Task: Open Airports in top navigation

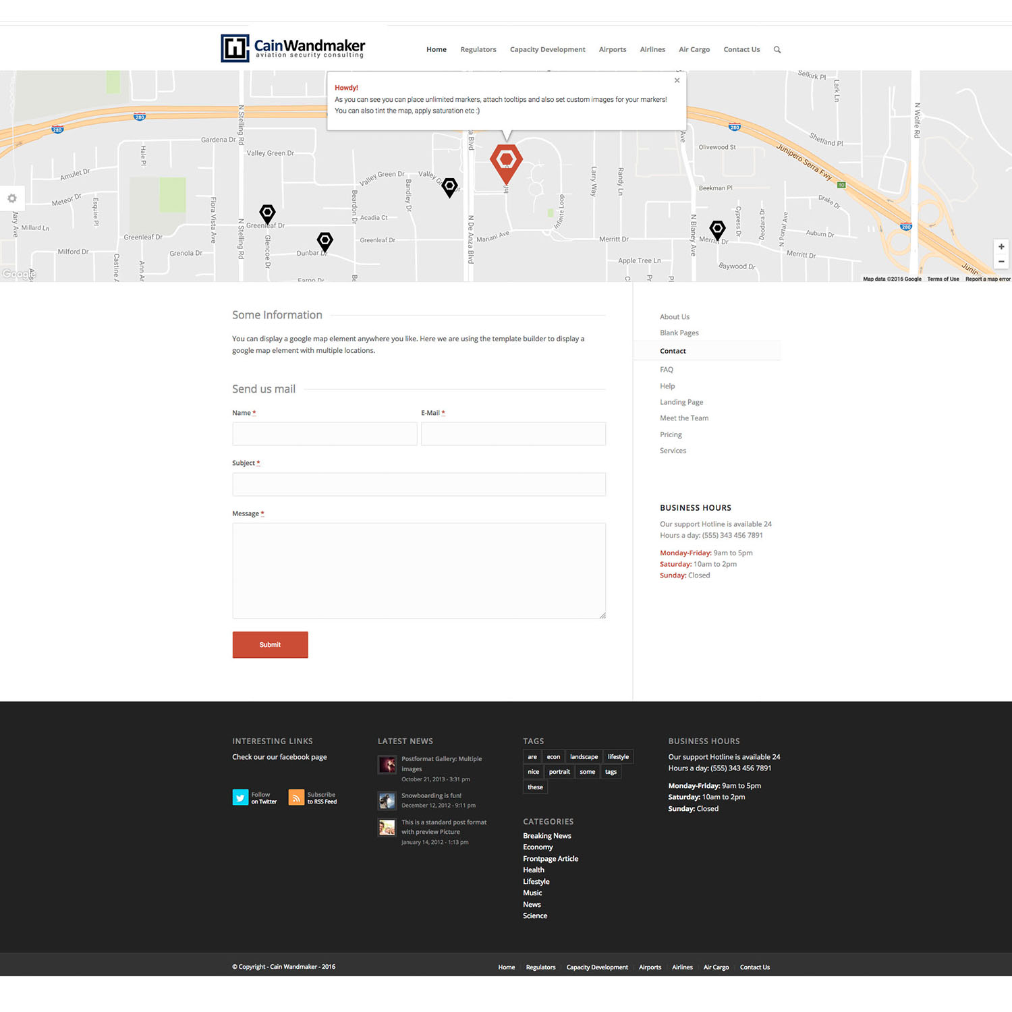Action: (x=613, y=49)
